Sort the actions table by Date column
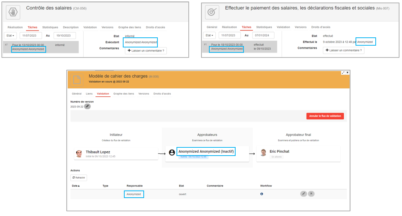Viewport: 402px width, 216px height. point(76,186)
